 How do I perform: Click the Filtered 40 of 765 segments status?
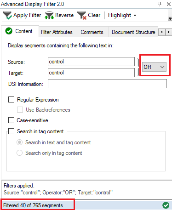click(x=33, y=205)
